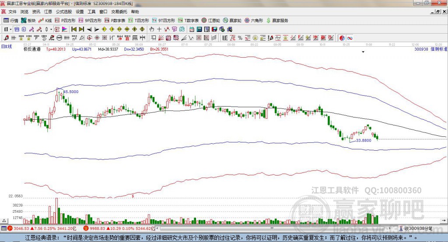Image resolution: width=448 pixels, height=242 pixels.
Task: Open the 交易委托 menu
Action: (119, 12)
